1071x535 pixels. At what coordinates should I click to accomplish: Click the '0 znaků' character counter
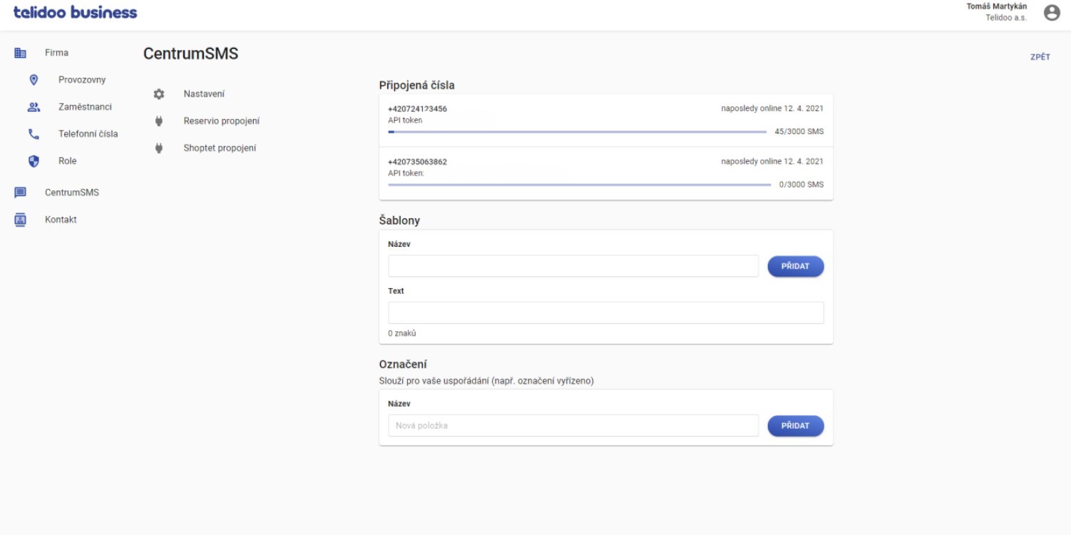click(402, 333)
